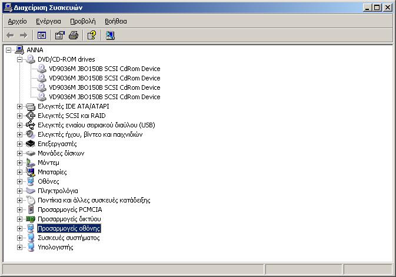Viewport: 396px width, 277px height.
Task: Click the Μονάδες δίσκων drive icon
Action: coord(31,153)
